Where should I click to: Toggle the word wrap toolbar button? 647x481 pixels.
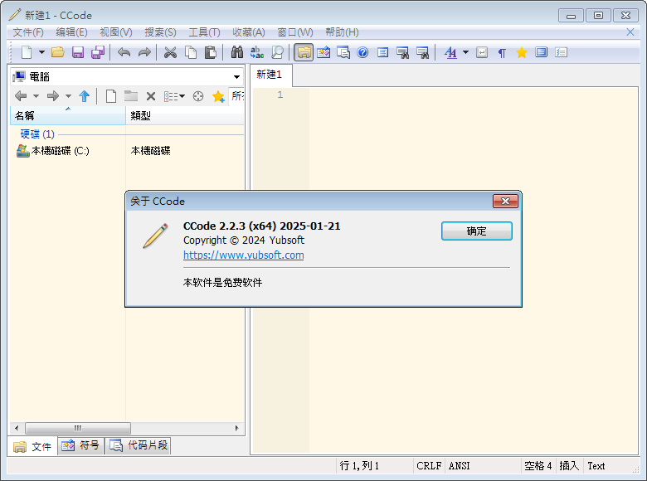point(482,52)
